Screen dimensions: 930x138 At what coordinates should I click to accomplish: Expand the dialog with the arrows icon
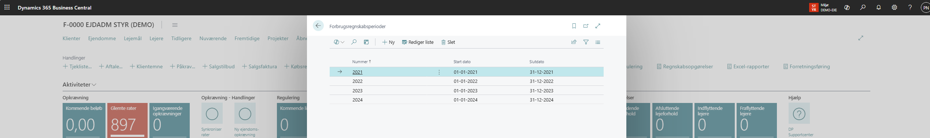point(598,26)
